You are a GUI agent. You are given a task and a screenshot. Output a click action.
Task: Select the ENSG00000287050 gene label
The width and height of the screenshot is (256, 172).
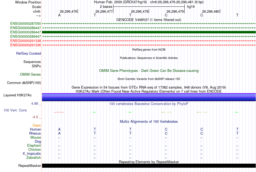pyautogui.click(x=26, y=24)
